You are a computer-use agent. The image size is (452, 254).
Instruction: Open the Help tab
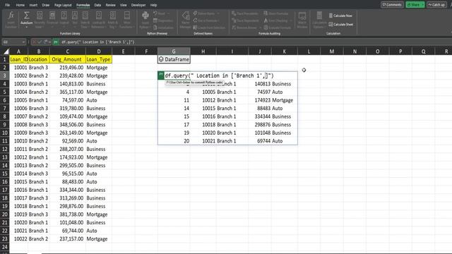154,5
